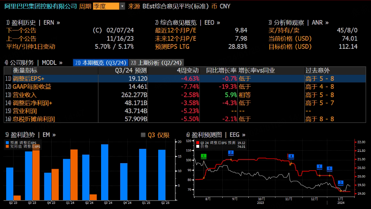The width and height of the screenshot is (371, 209).
Task: Click the 高于 5 - 8 surprise cell for 营业收入
Action: 320,95
